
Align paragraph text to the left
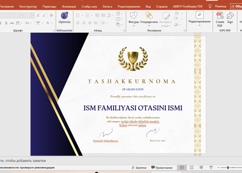(x=78, y=23)
